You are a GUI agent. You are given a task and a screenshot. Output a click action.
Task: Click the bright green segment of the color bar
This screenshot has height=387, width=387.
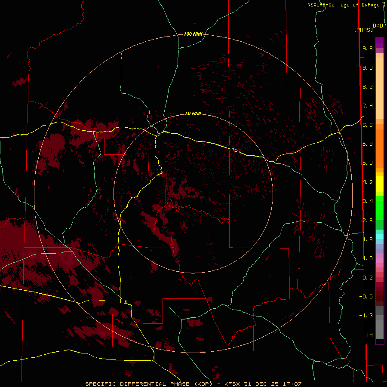(x=380, y=207)
